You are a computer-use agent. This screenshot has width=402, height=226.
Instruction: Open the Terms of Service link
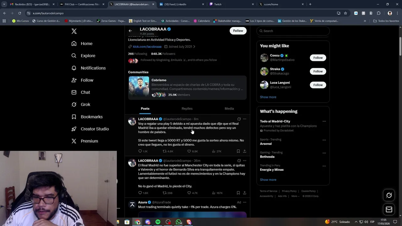(269, 191)
